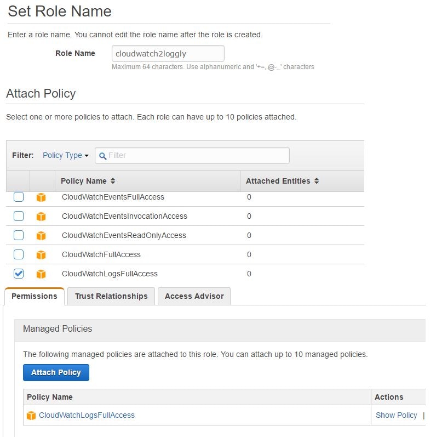This screenshot has height=437, width=436.
Task: Click the magnifier icon in filter box
Action: pyautogui.click(x=103, y=156)
